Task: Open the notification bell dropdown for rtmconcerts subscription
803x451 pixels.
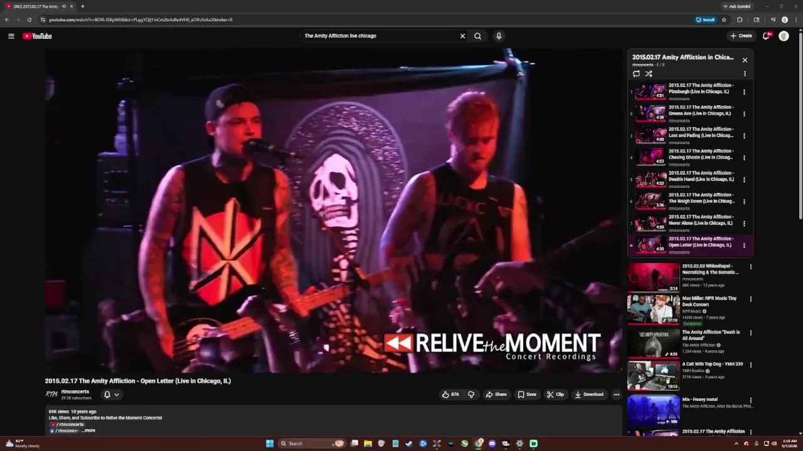Action: 111,395
